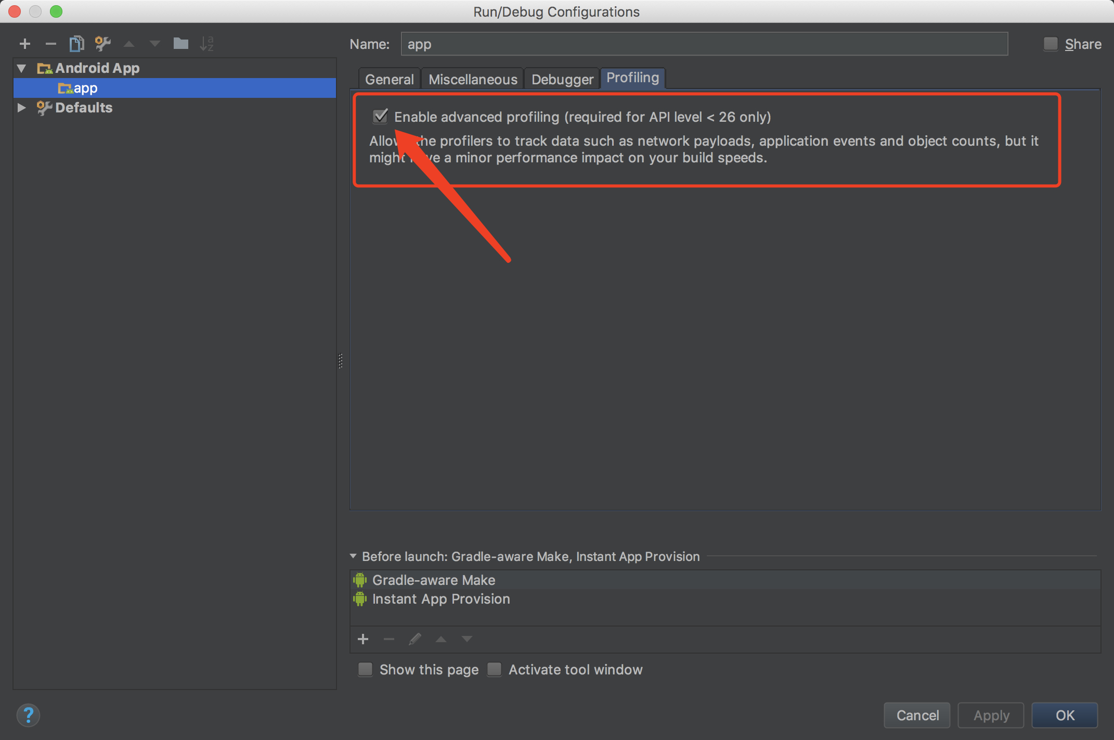Click the before launch edit pencil icon
This screenshot has height=740, width=1114.
(414, 639)
